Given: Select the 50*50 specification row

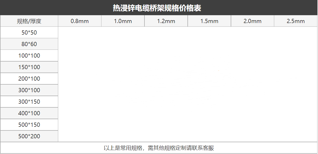Looking at the screenshot, I should pos(29,32).
